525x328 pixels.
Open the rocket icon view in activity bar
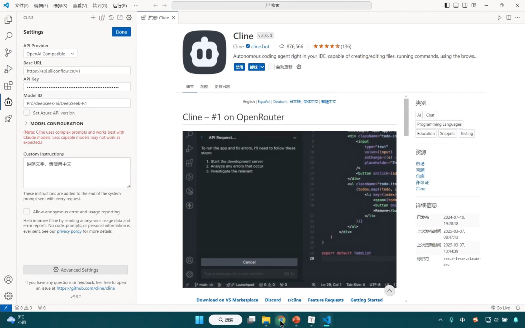[8, 118]
